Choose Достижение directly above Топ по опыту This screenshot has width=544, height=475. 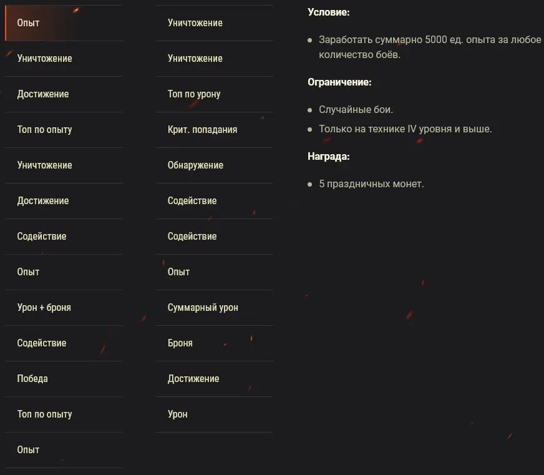pyautogui.click(x=43, y=94)
